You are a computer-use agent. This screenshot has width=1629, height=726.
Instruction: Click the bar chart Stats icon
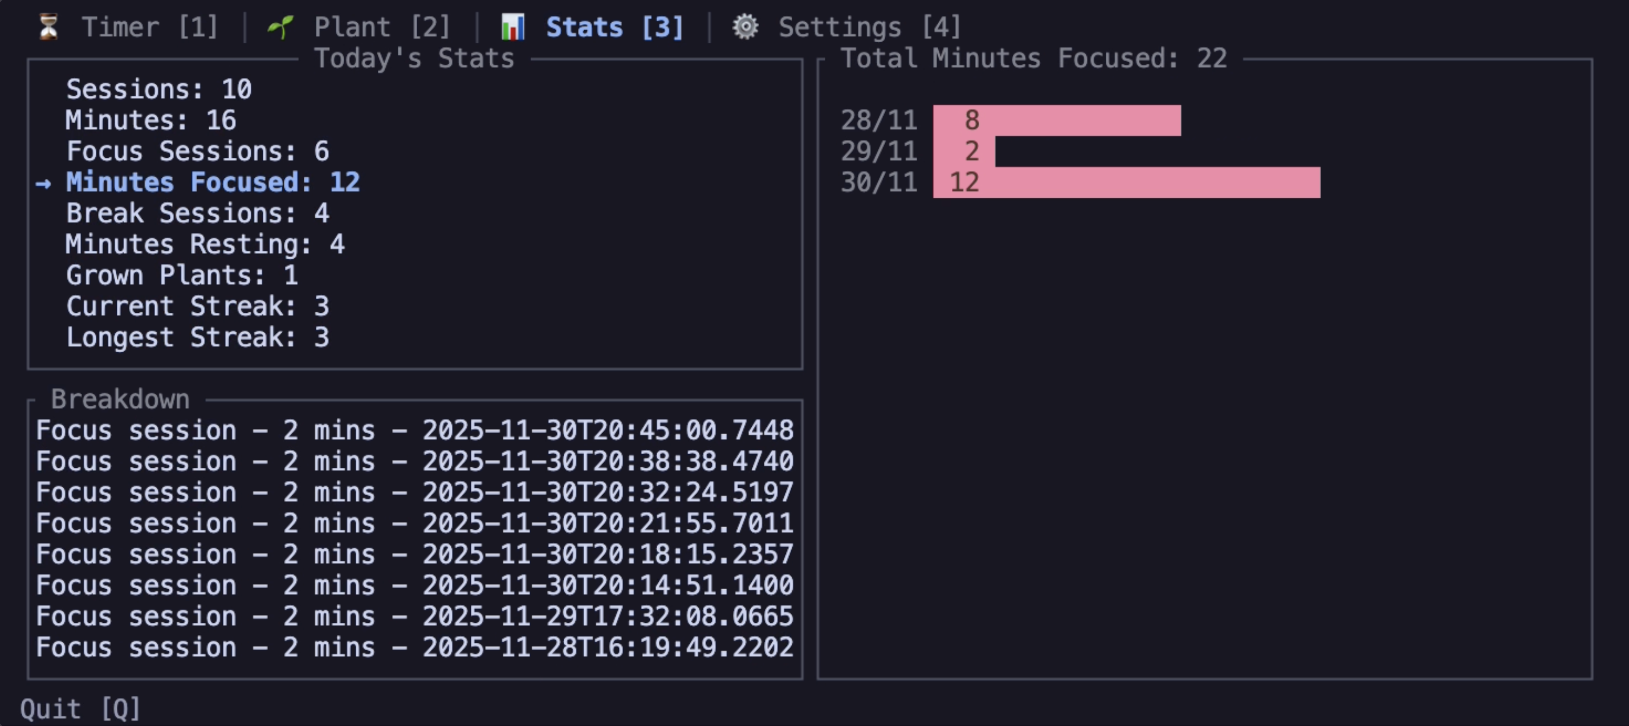tap(512, 27)
